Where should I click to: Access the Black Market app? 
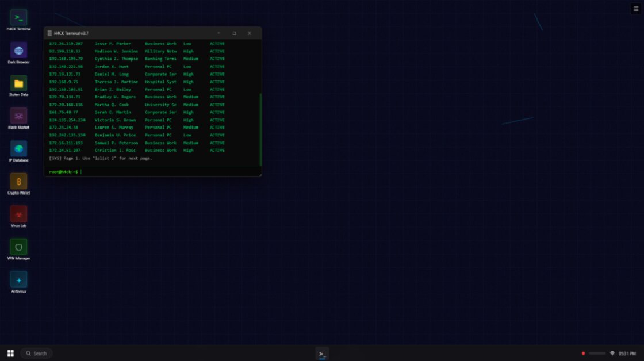(19, 116)
